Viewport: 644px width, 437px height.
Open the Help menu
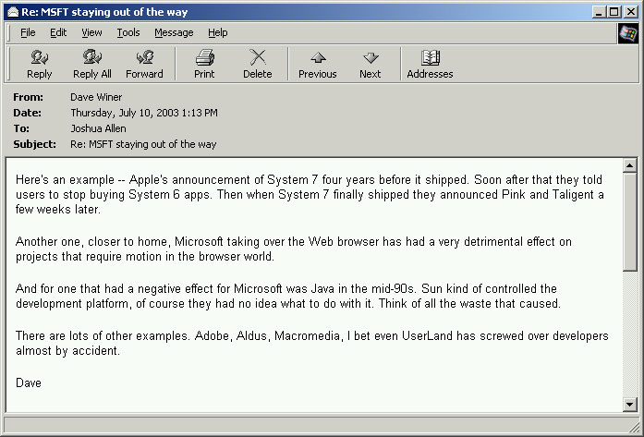(x=217, y=32)
